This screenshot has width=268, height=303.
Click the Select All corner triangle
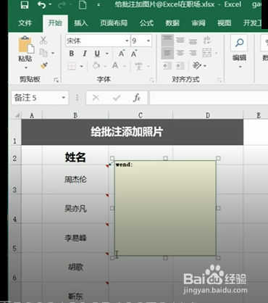point(17,115)
